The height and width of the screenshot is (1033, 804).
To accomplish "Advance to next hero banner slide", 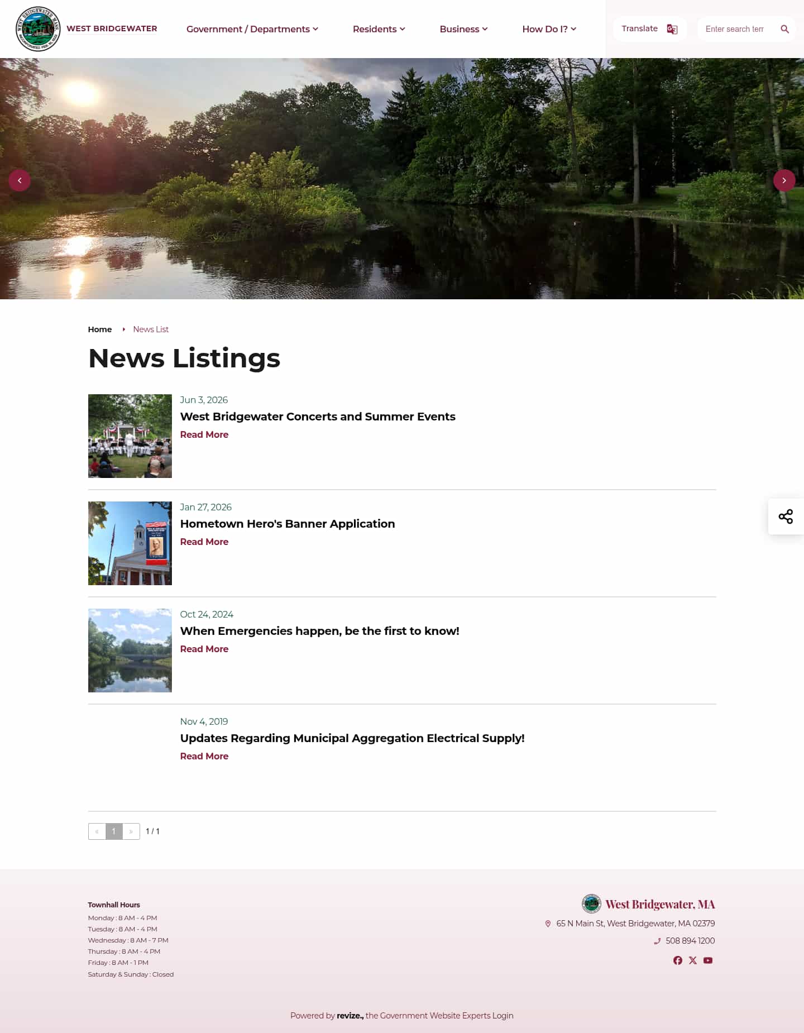I will [784, 180].
